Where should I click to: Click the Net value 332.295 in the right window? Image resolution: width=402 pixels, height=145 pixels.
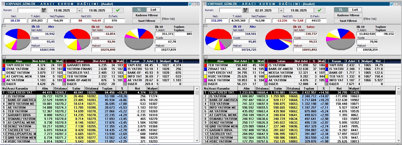click(x=217, y=21)
